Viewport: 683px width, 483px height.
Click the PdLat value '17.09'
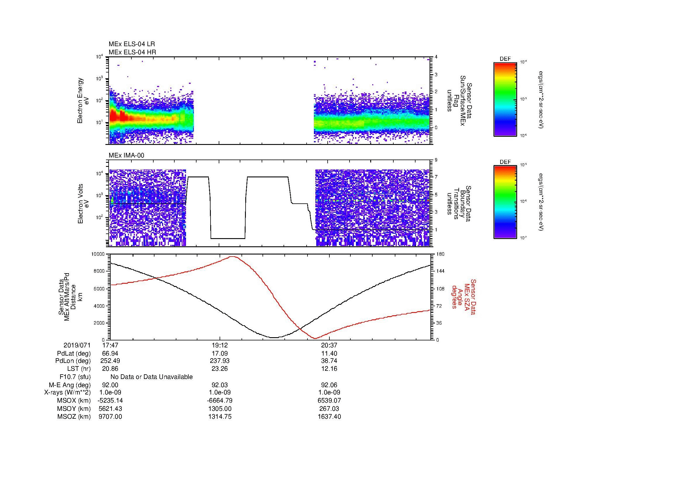point(220,354)
